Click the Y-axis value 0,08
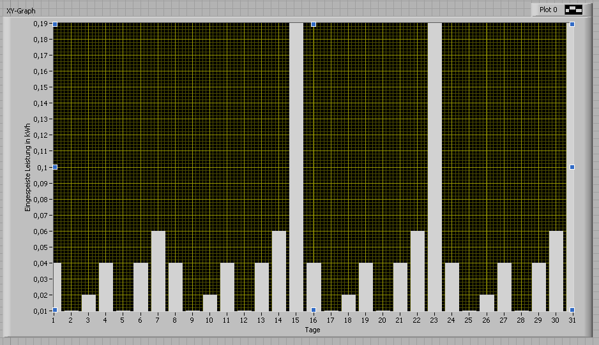This screenshot has width=599, height=345. [x=40, y=200]
